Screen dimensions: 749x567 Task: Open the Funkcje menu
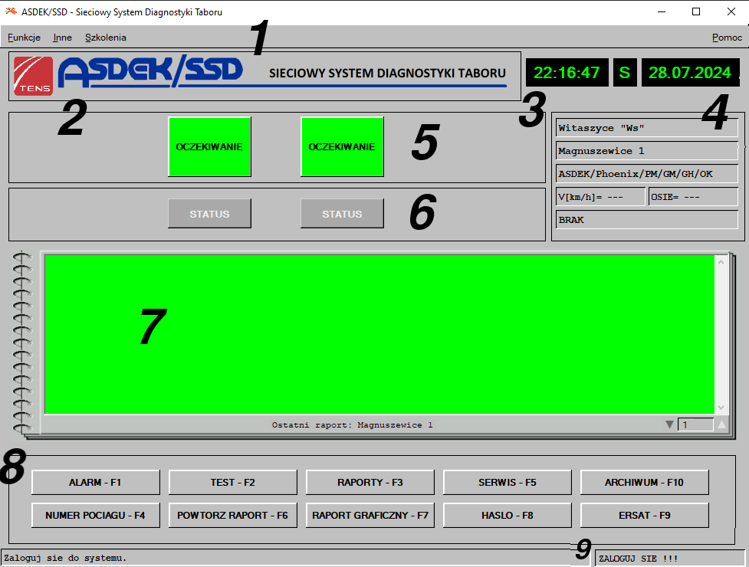pos(24,37)
